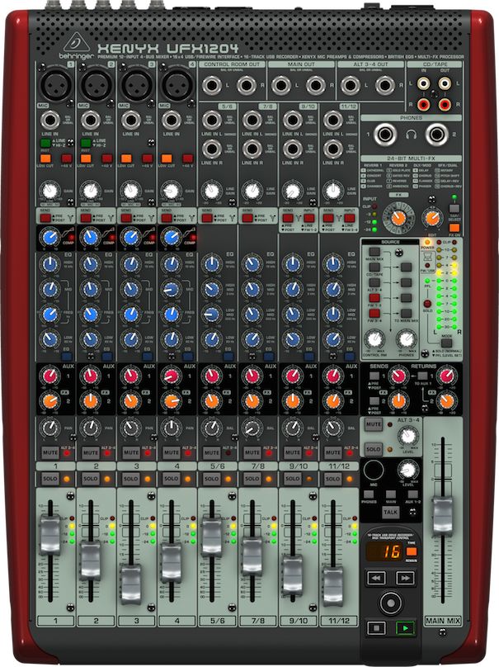Click the channel 2 PAN knob

[x=90, y=428]
